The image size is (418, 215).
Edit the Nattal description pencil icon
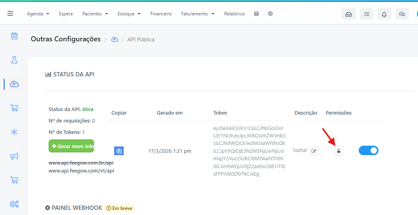coord(314,151)
